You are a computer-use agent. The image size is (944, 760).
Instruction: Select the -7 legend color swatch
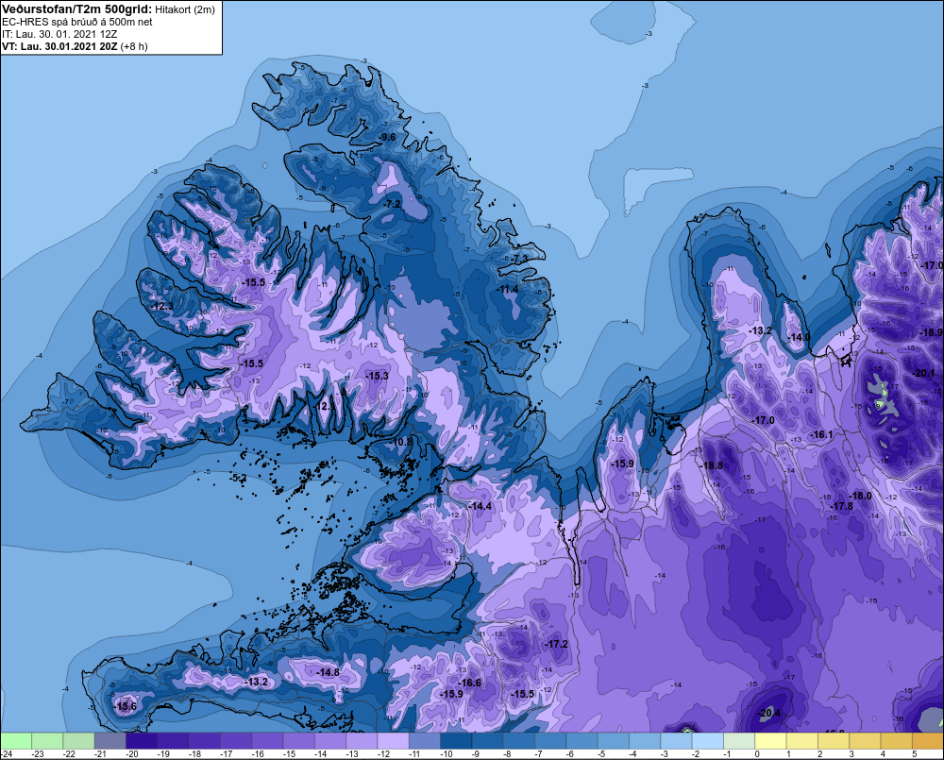(x=551, y=740)
